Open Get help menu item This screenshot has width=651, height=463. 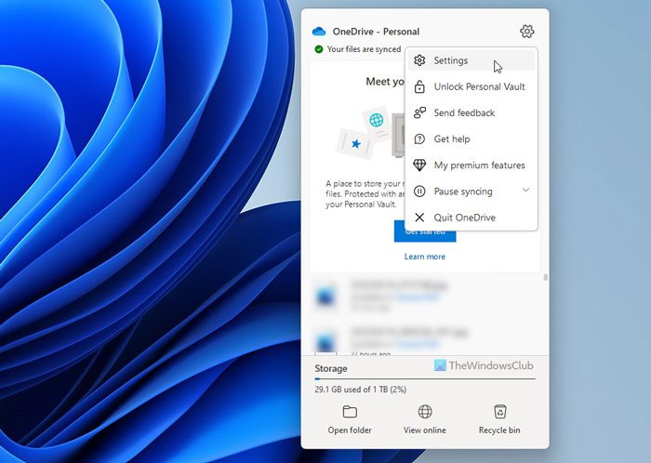(x=472, y=139)
